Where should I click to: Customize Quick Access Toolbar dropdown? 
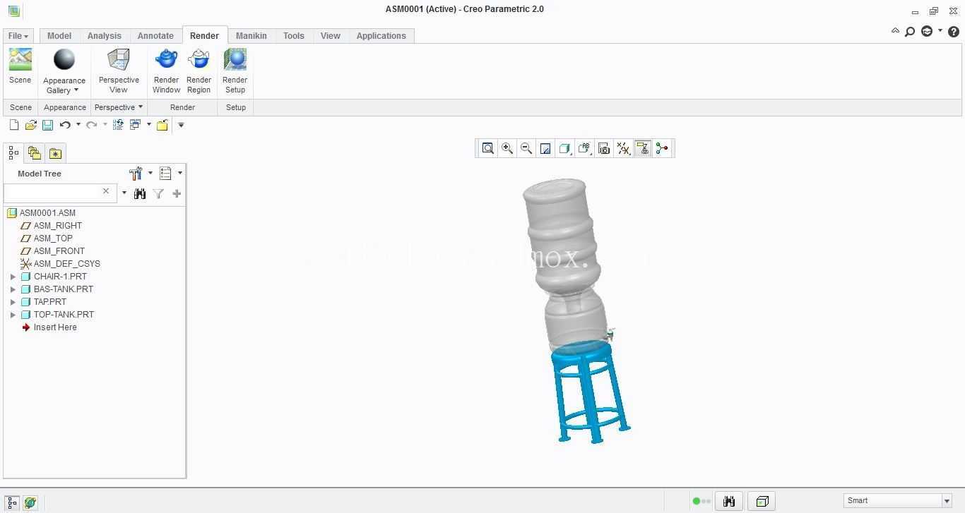coord(181,125)
